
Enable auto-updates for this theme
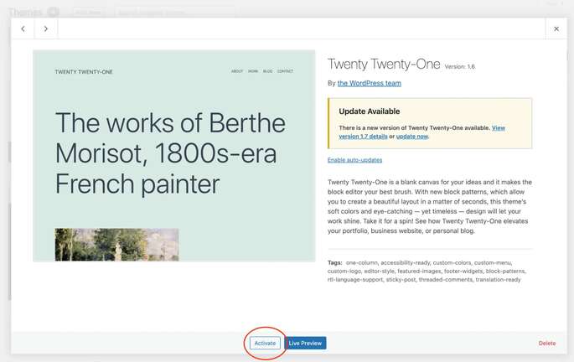coord(354,160)
